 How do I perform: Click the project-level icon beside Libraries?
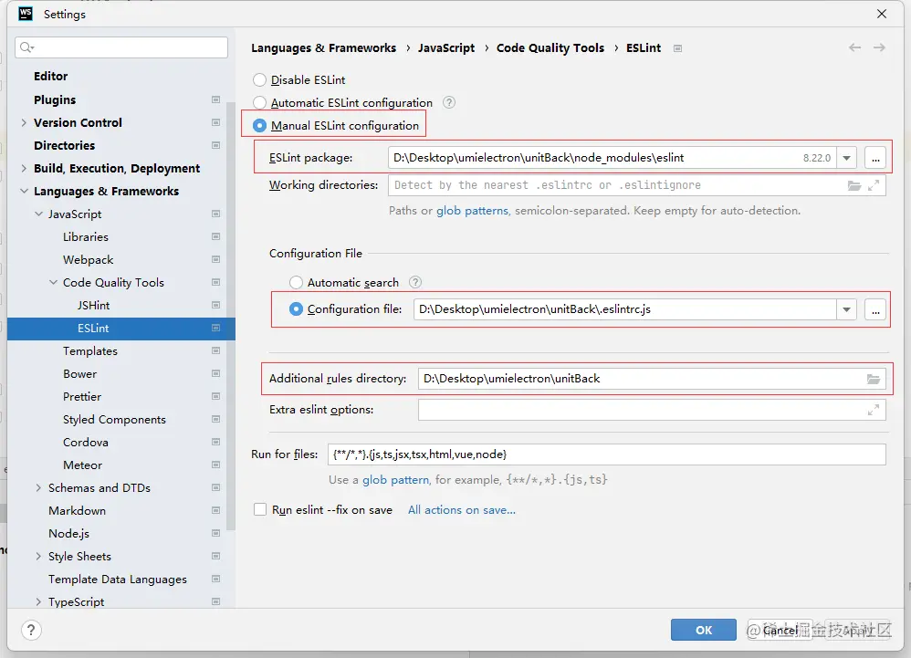click(215, 236)
